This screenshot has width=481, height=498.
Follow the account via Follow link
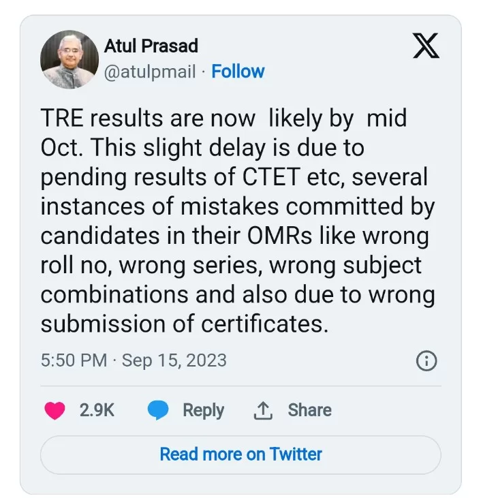pos(238,72)
